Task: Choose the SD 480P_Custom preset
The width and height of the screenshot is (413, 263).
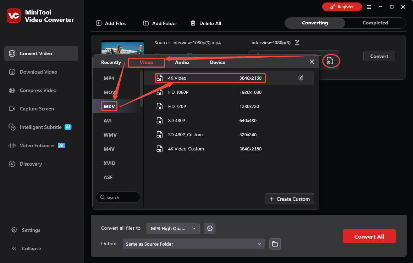Action: tap(229, 135)
